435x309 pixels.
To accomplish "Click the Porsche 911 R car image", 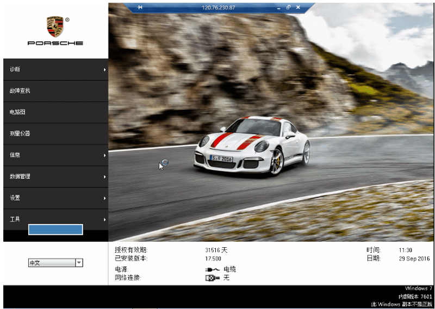I will pyautogui.click(x=252, y=146).
